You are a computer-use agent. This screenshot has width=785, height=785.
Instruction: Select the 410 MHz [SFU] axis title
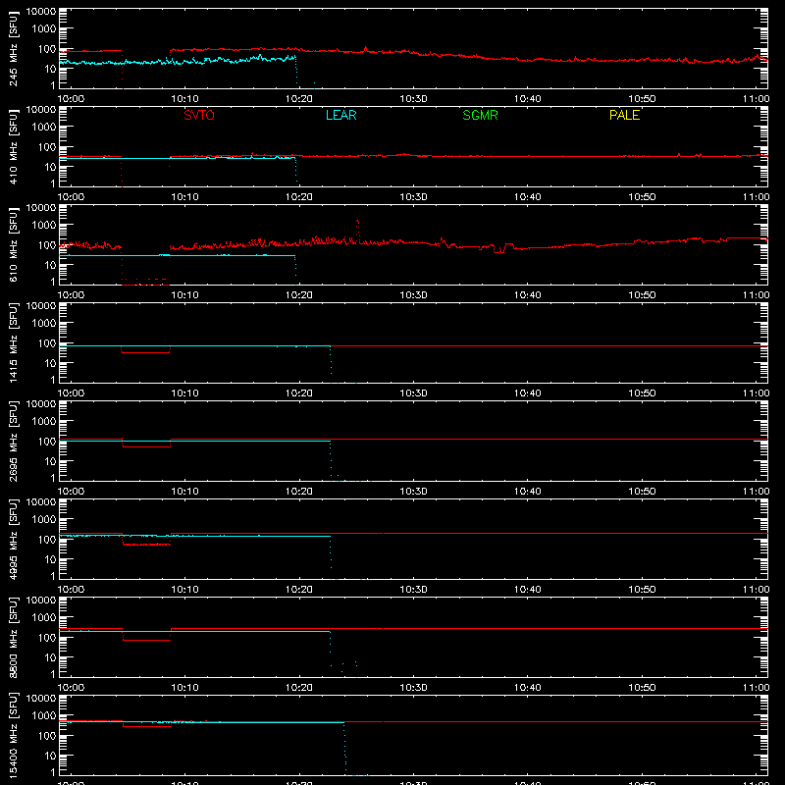point(13,146)
